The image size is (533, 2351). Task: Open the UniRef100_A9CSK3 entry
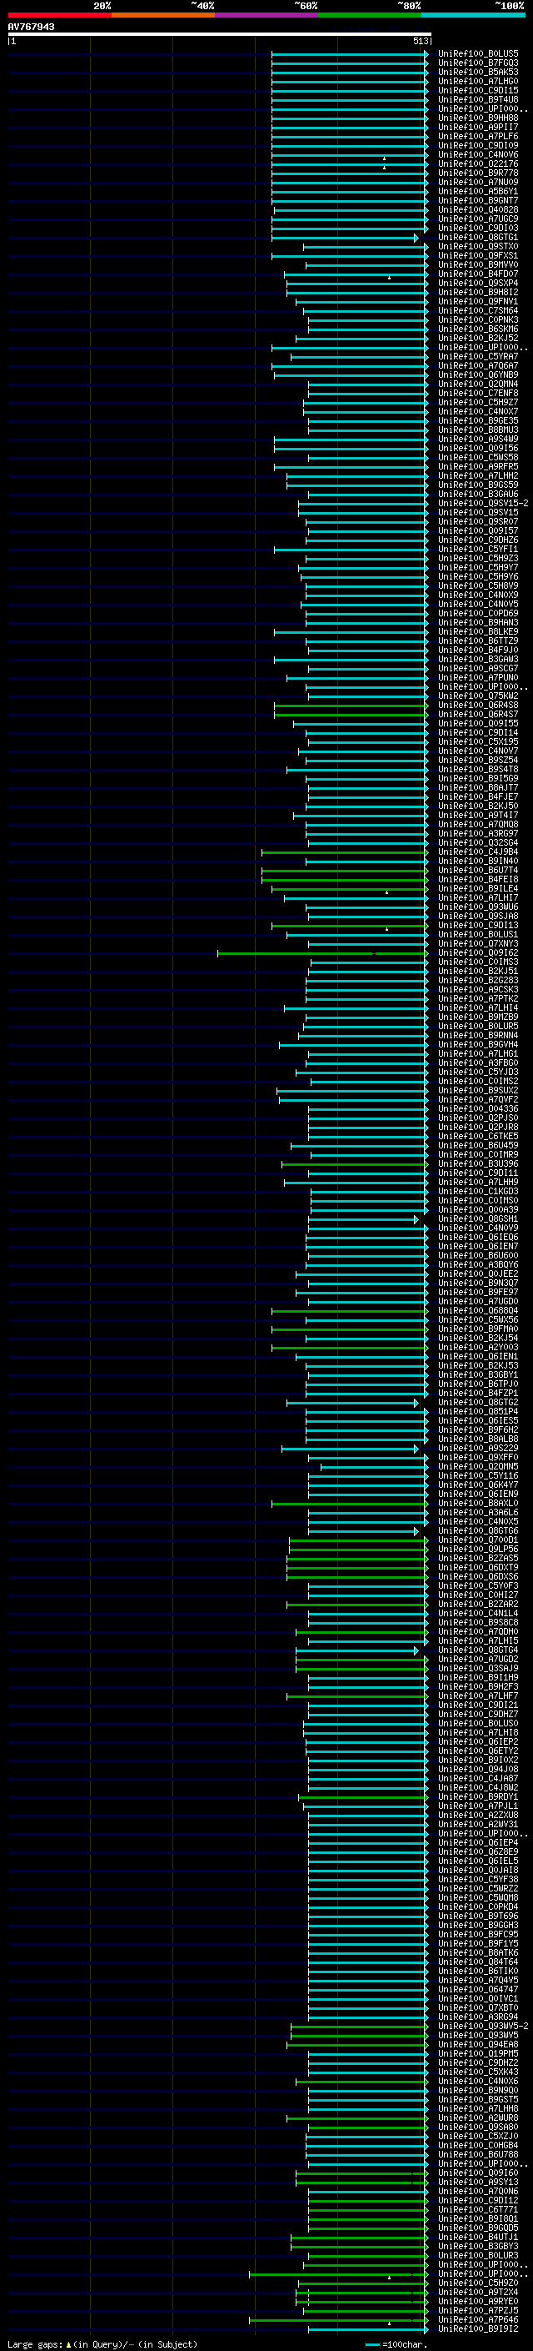pos(478,990)
